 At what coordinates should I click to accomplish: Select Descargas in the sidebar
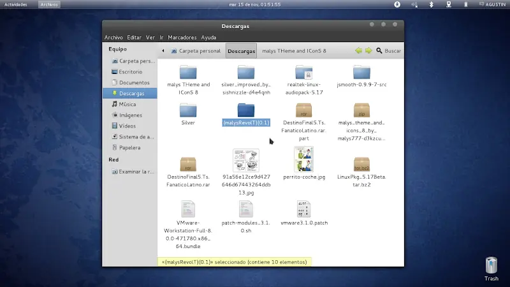[x=130, y=93]
